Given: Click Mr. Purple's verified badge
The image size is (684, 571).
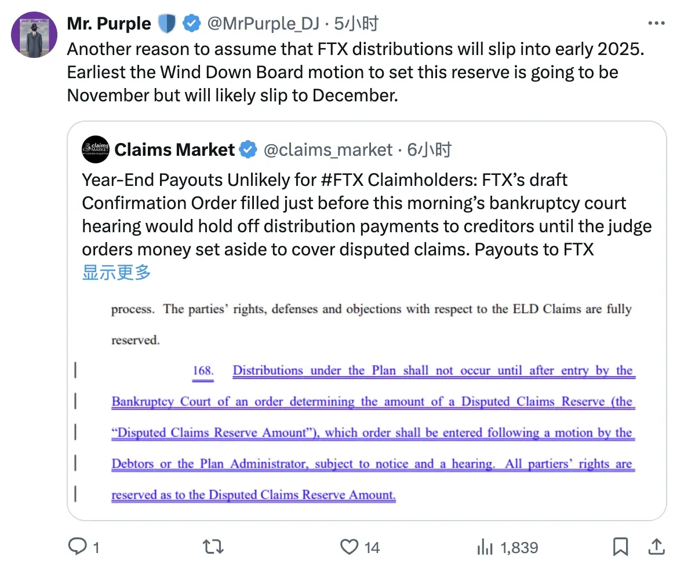Looking at the screenshot, I should click(x=191, y=23).
